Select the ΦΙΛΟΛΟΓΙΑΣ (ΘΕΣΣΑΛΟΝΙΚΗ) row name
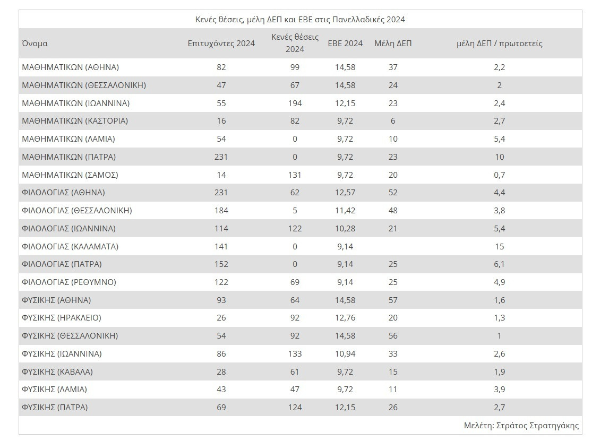592x441 pixels. point(77,211)
